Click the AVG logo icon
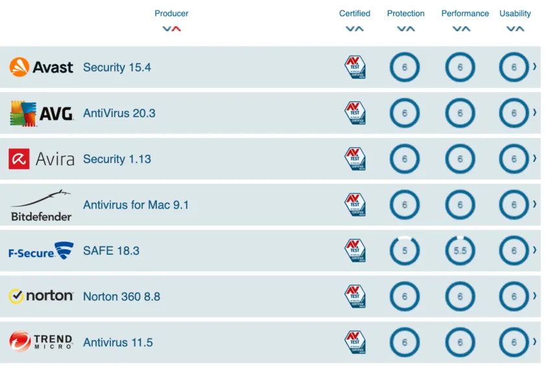545x366 pixels. (23, 113)
